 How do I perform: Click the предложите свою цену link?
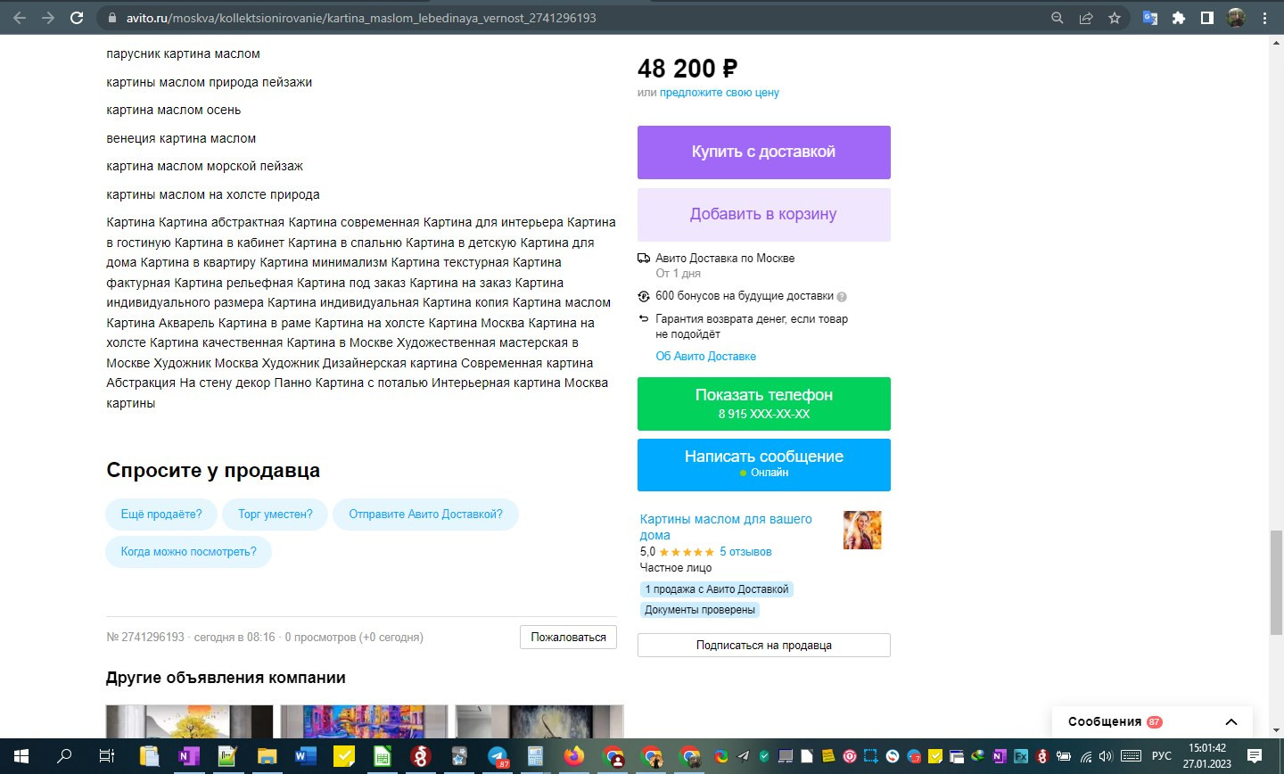720,93
